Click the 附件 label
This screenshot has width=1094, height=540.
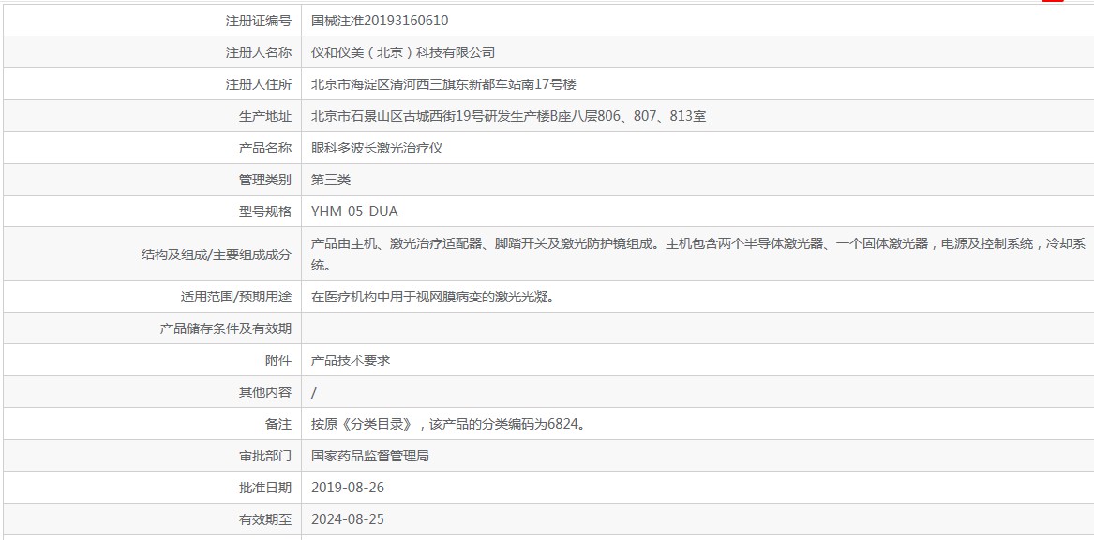click(x=278, y=361)
